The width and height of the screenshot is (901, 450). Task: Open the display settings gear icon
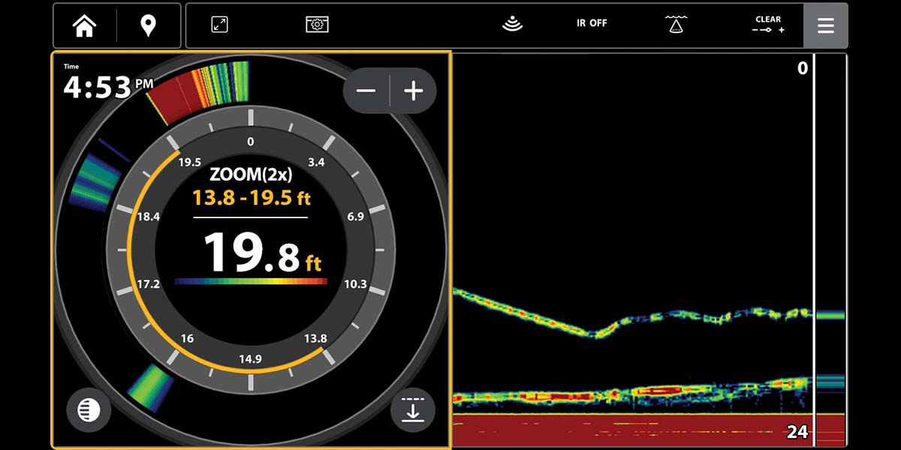[x=317, y=25]
